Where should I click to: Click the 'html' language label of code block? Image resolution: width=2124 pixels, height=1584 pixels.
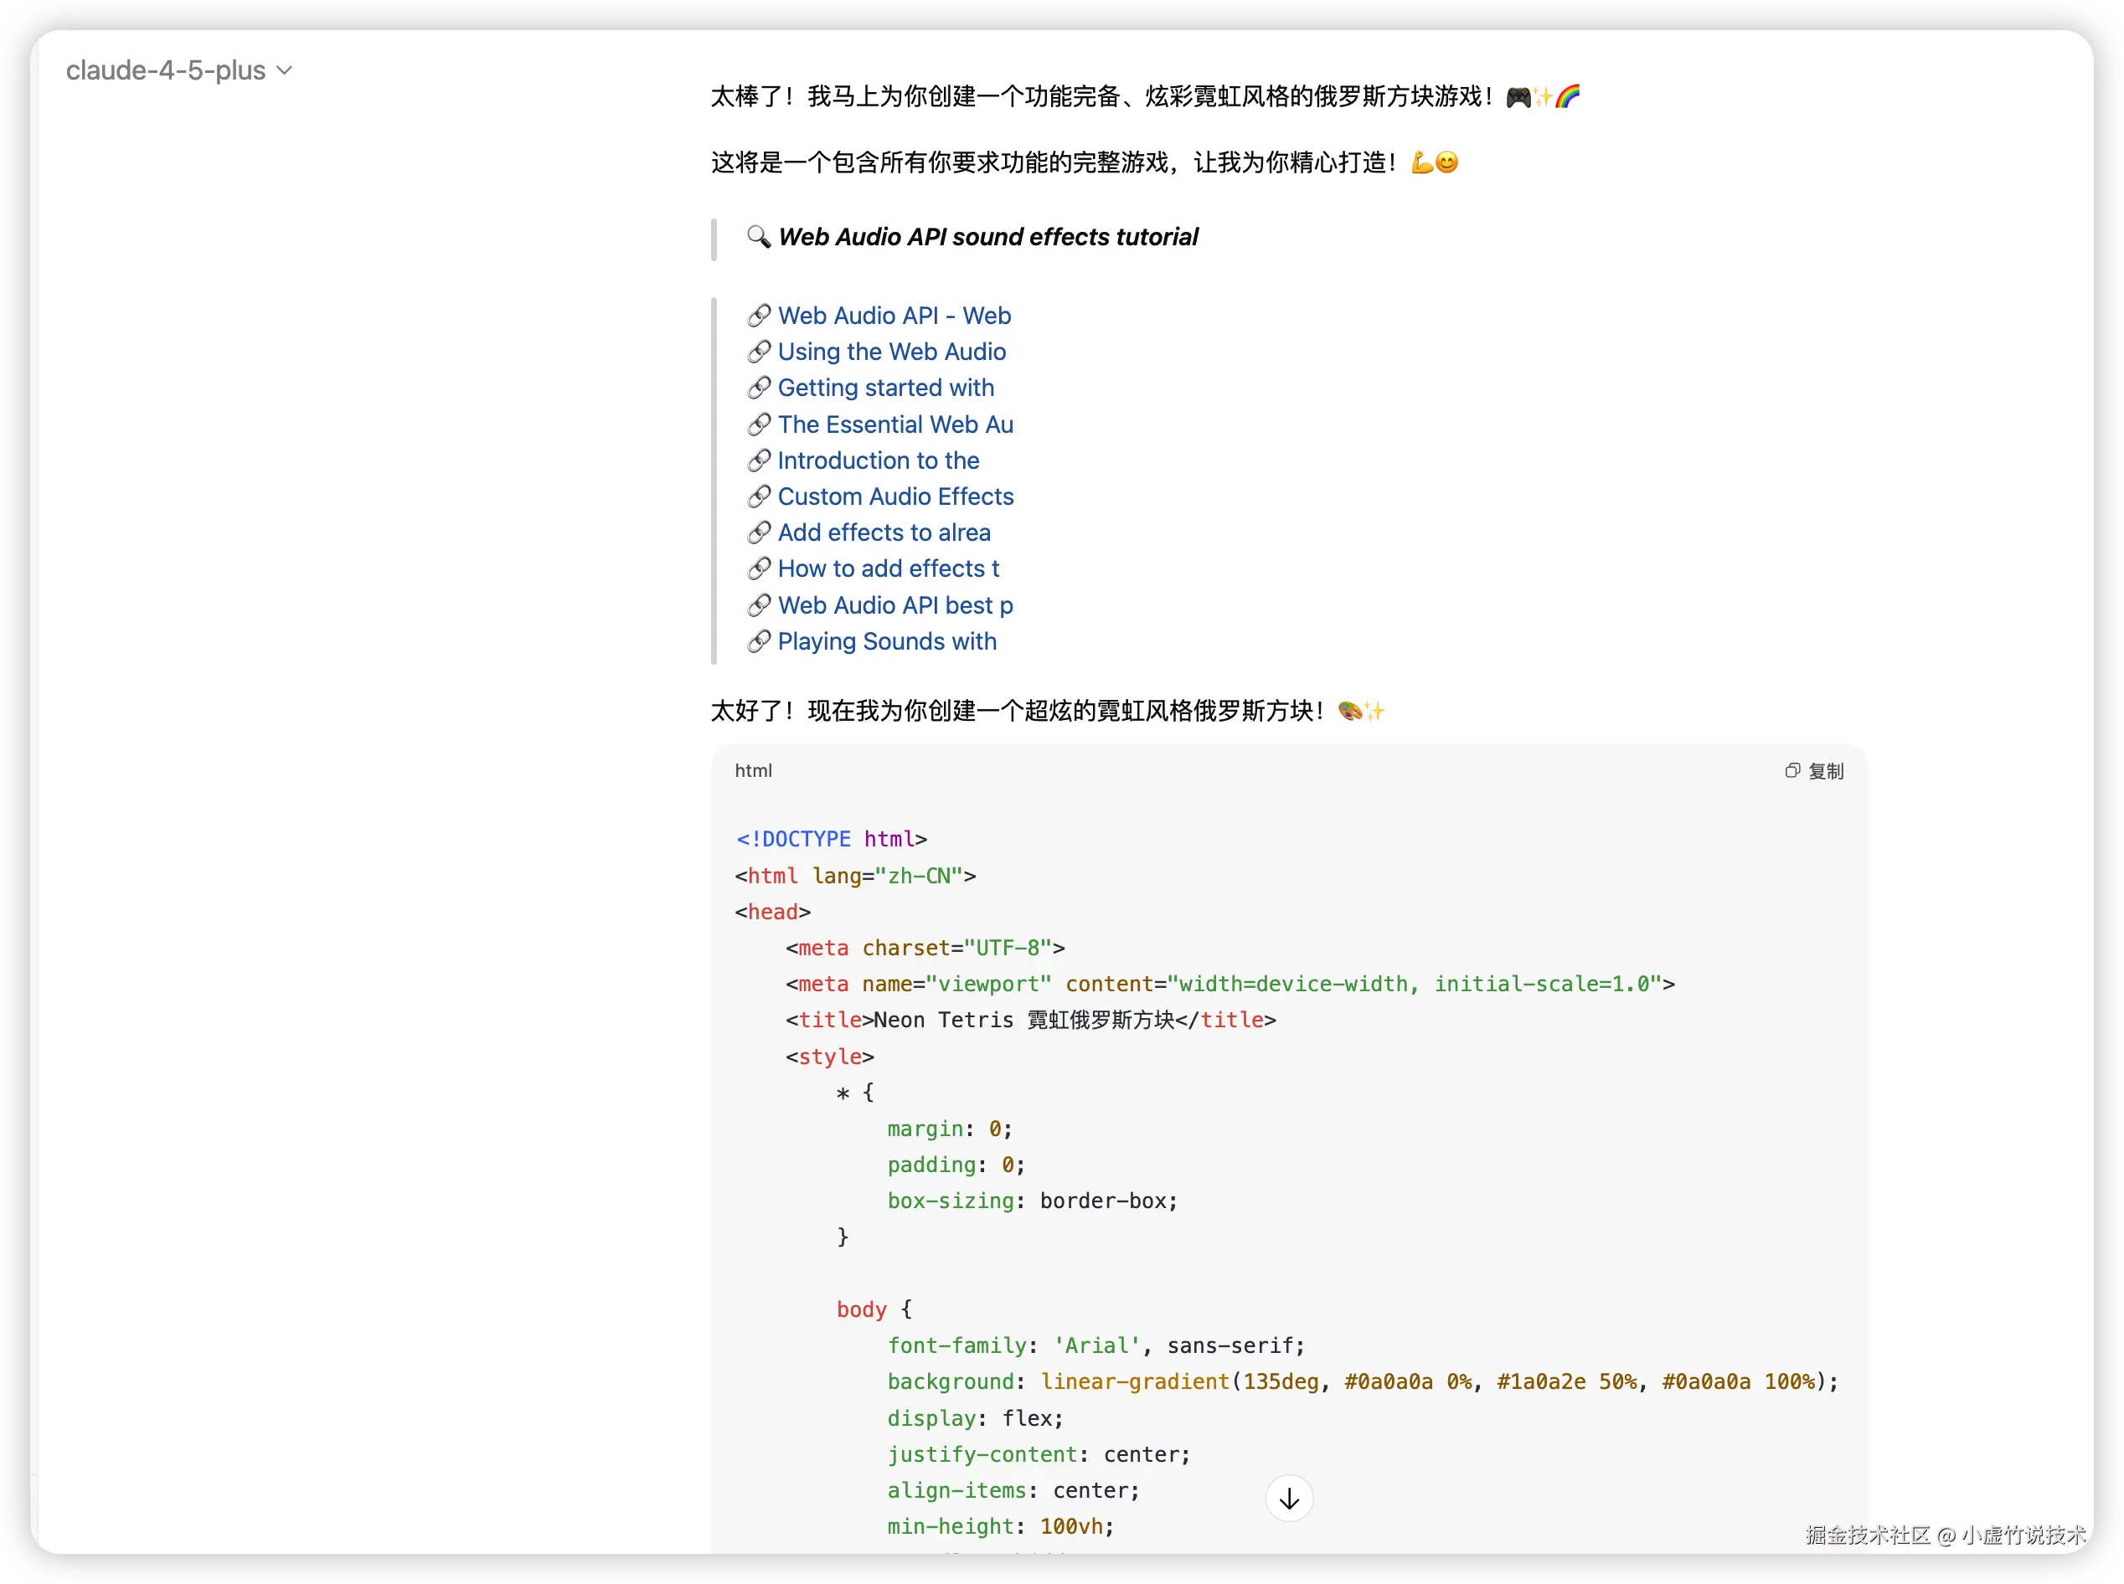pyautogui.click(x=753, y=771)
